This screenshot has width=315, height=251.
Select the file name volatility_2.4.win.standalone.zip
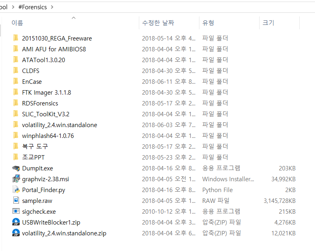pyautogui.click(x=64, y=233)
